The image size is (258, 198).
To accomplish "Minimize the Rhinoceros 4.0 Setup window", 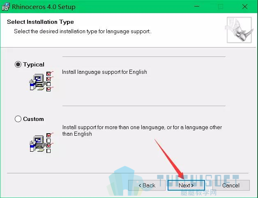I will click(197, 7).
